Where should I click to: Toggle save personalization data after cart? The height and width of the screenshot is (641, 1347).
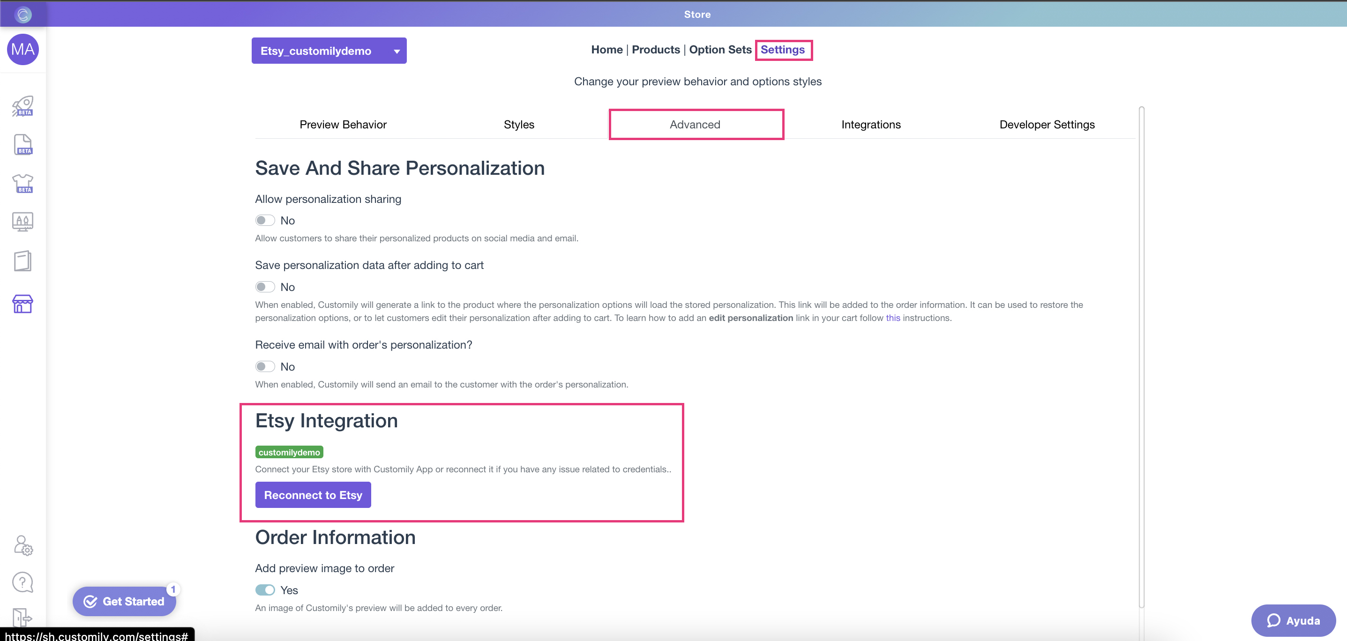265,287
